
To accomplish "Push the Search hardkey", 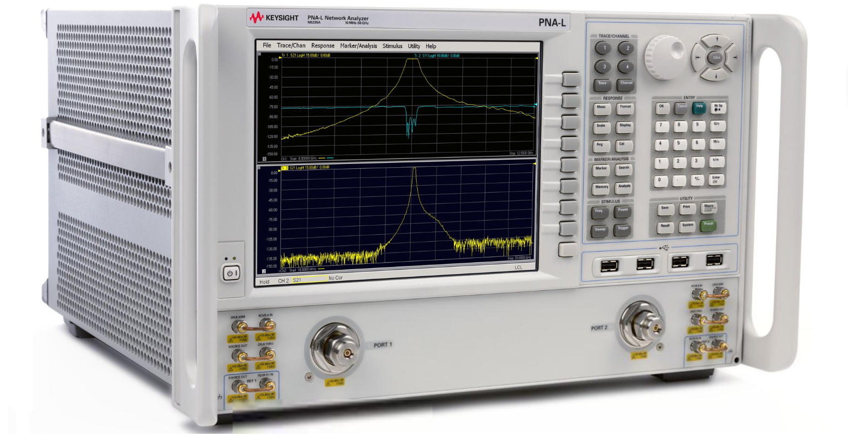I will pyautogui.click(x=624, y=169).
